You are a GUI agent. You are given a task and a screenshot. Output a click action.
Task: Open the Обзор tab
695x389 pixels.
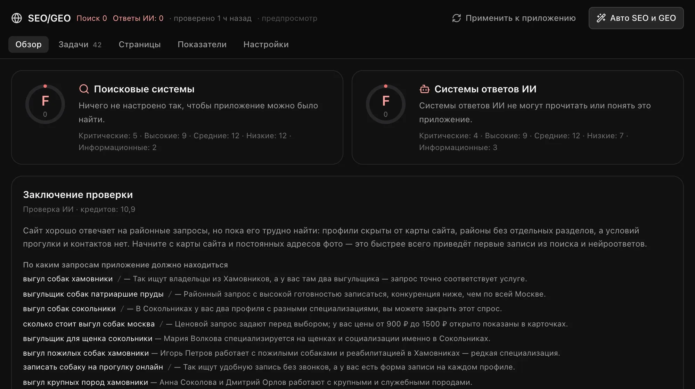[x=28, y=44]
